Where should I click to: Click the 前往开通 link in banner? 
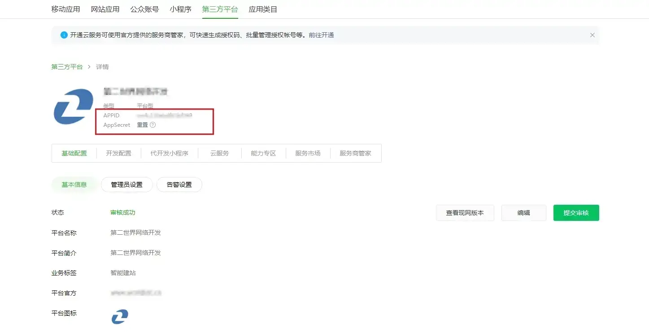321,35
